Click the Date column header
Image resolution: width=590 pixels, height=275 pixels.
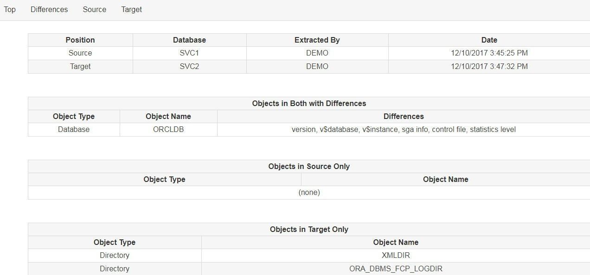[489, 40]
